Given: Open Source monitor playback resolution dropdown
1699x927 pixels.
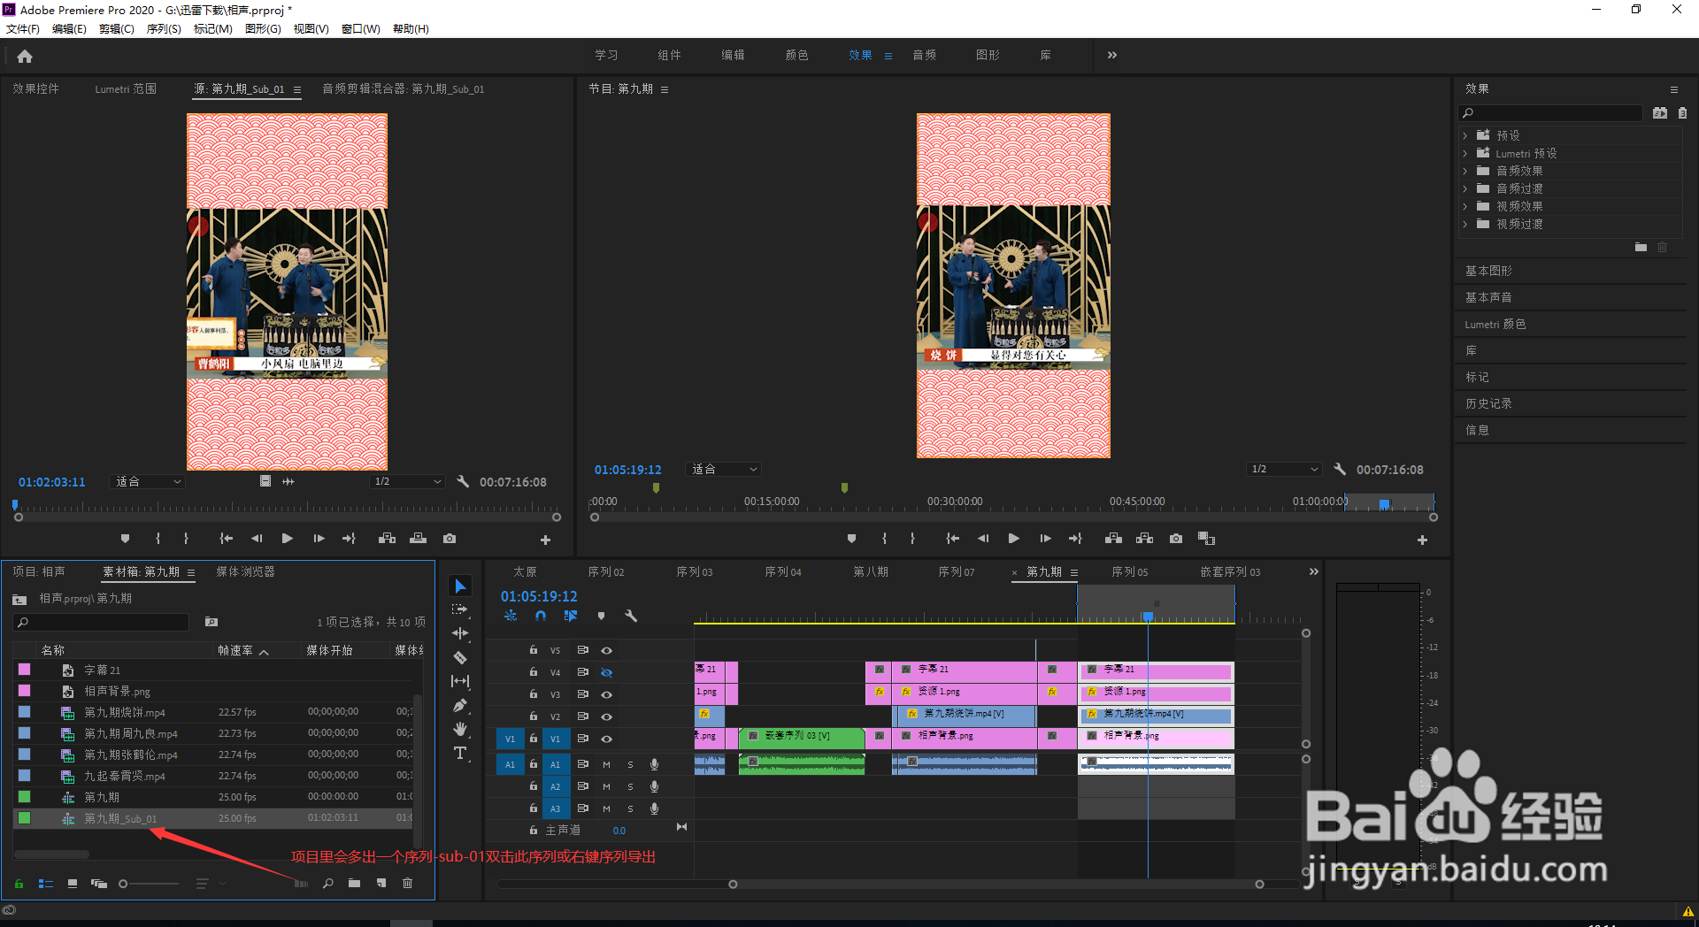Looking at the screenshot, I should (x=407, y=482).
